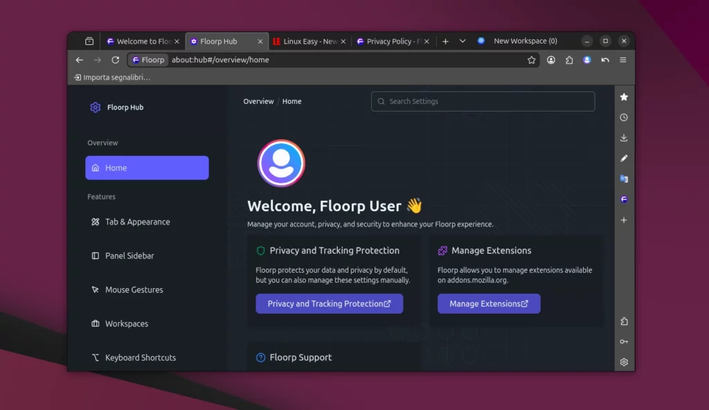
Task: Open password manager via the key icon
Action: [x=624, y=341]
